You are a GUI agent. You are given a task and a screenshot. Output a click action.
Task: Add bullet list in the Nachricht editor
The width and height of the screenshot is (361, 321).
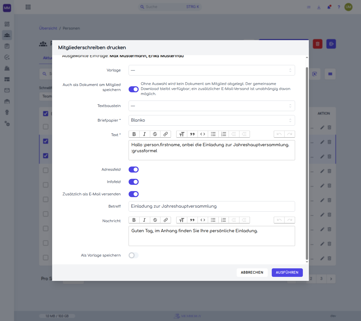213,220
